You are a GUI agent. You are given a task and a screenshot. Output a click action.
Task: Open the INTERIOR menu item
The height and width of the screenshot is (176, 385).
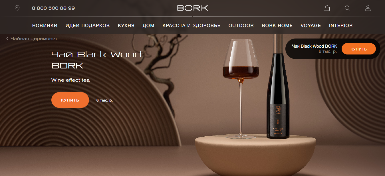tap(341, 25)
